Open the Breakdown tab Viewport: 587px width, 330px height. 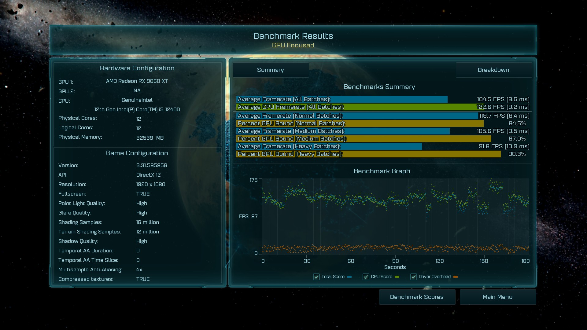pyautogui.click(x=493, y=70)
